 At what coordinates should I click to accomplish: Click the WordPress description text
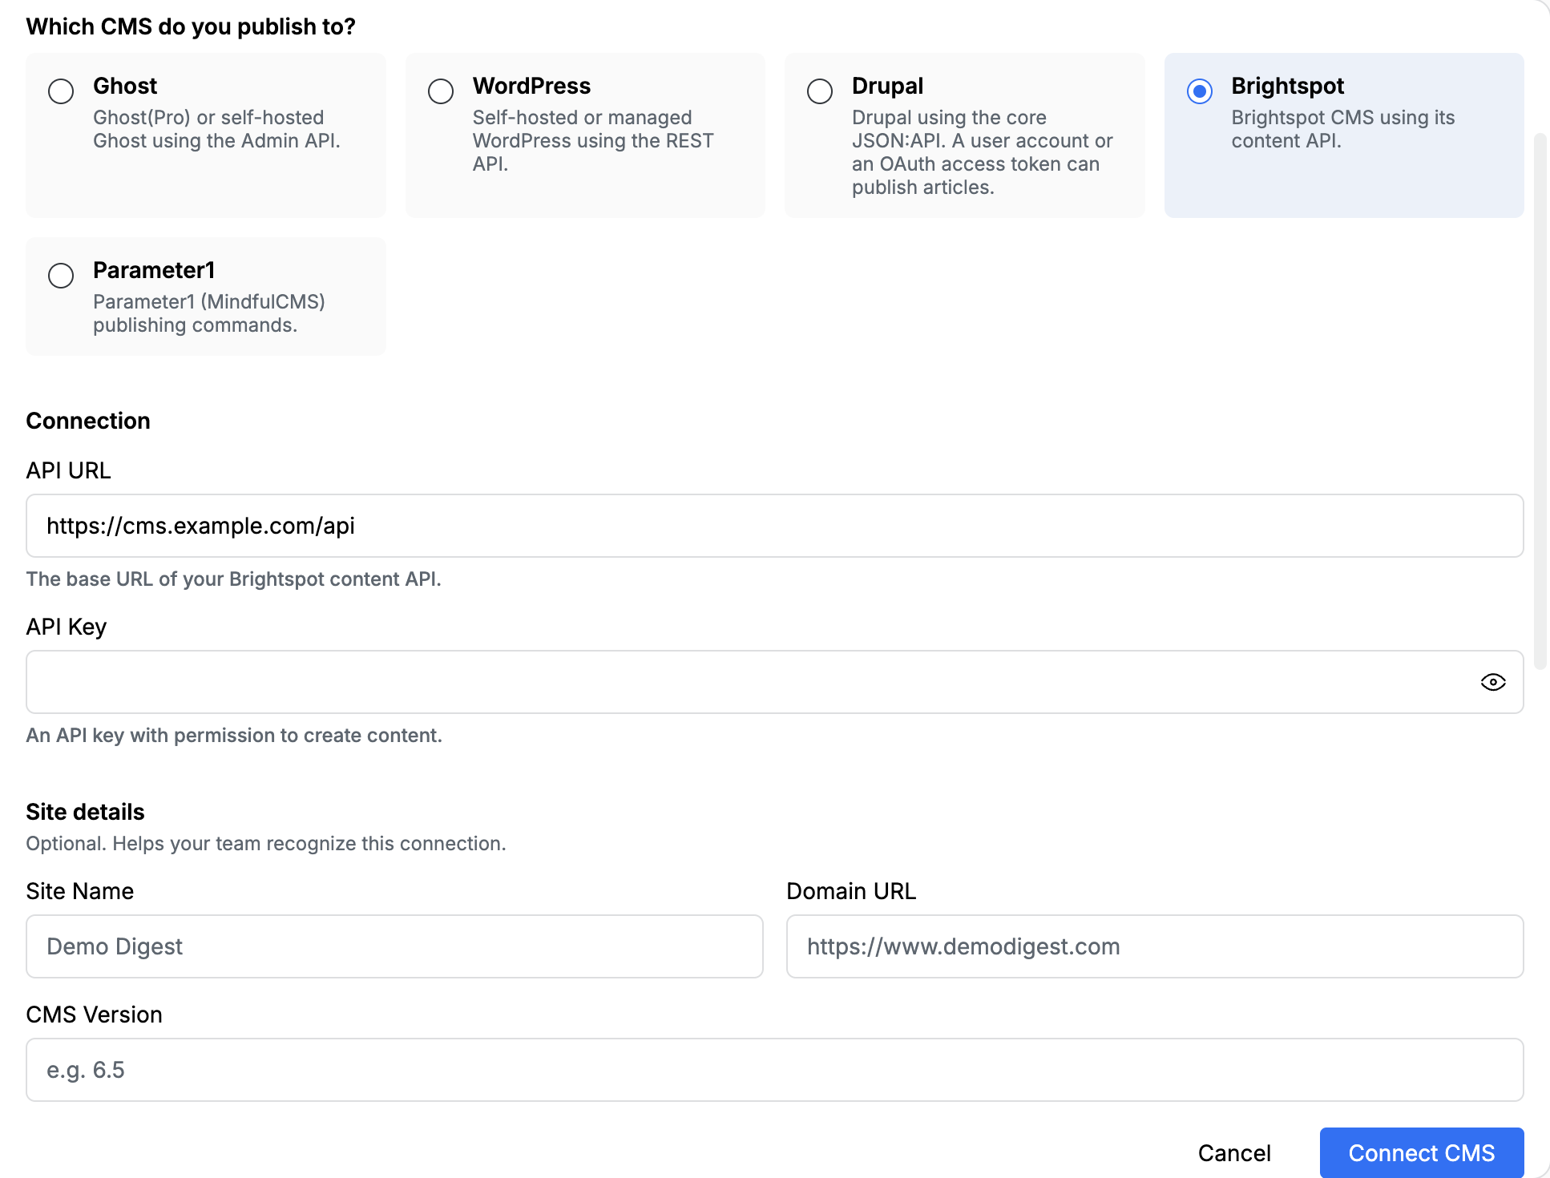pos(593,140)
